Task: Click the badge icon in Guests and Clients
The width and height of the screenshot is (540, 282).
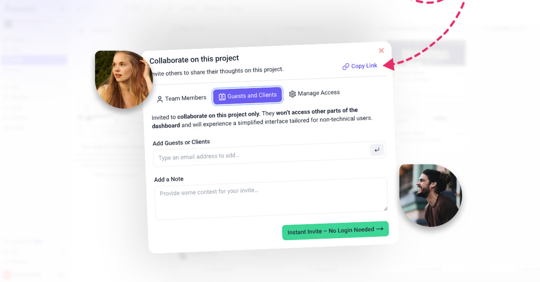Action: coord(222,97)
